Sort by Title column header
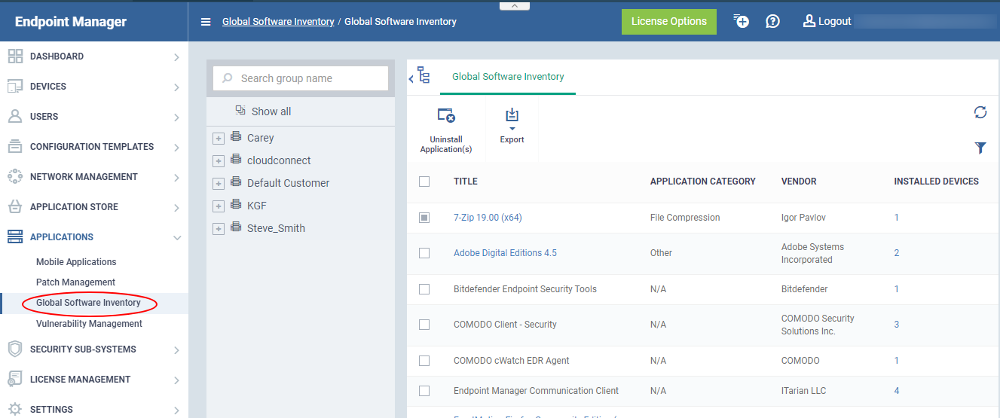This screenshot has height=418, width=1000. 466,182
